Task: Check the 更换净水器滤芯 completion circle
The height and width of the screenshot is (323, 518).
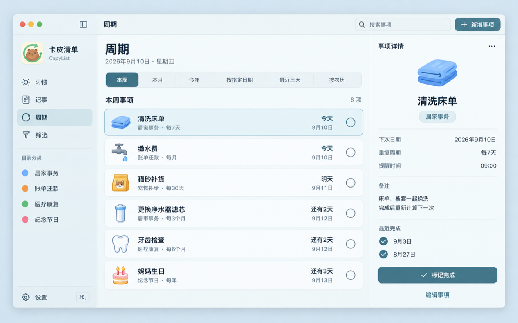Action: pos(350,213)
